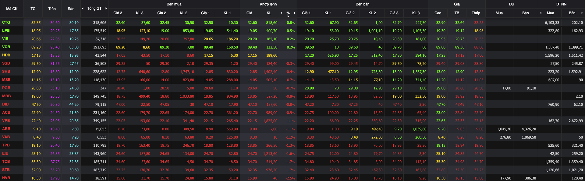585x181 pixels.
Task: Click the Tổng GT column header
Action: pyautogui.click(x=94, y=8)
